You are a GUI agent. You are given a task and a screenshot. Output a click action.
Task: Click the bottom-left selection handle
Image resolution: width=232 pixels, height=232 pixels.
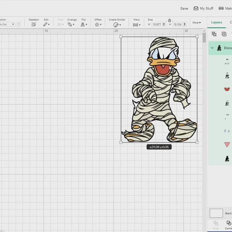(x=121, y=142)
